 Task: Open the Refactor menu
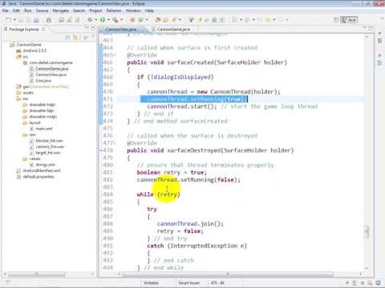(x=114, y=10)
